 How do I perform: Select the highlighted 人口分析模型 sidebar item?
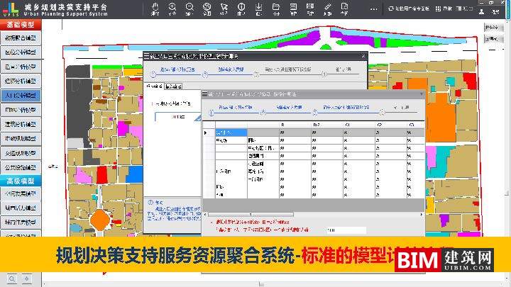click(21, 95)
